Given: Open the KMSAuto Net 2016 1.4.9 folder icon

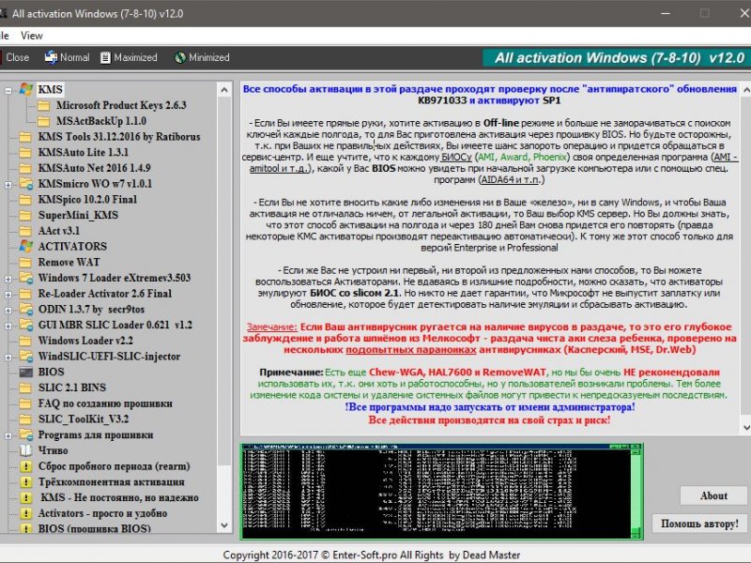Looking at the screenshot, I should pyautogui.click(x=26, y=168).
